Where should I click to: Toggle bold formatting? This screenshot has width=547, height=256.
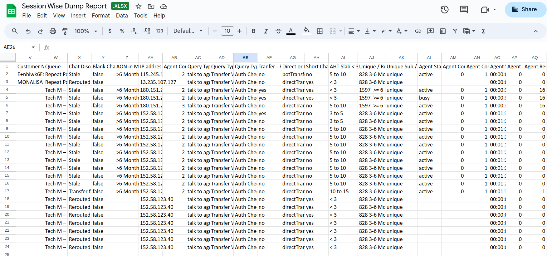253,31
